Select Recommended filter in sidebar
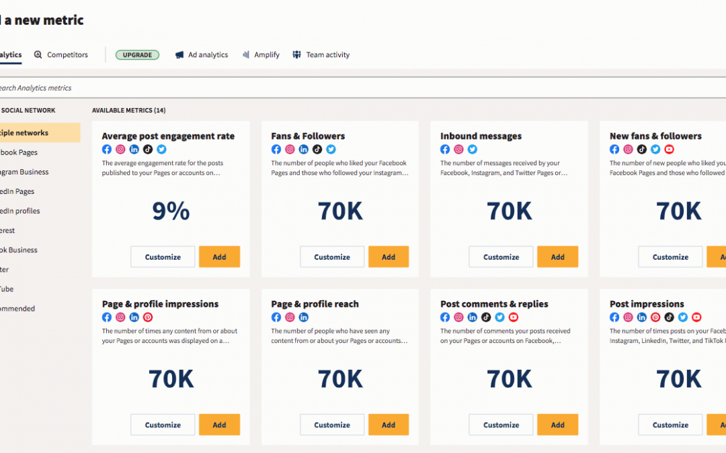Viewport: 726px width, 453px height. 17,308
